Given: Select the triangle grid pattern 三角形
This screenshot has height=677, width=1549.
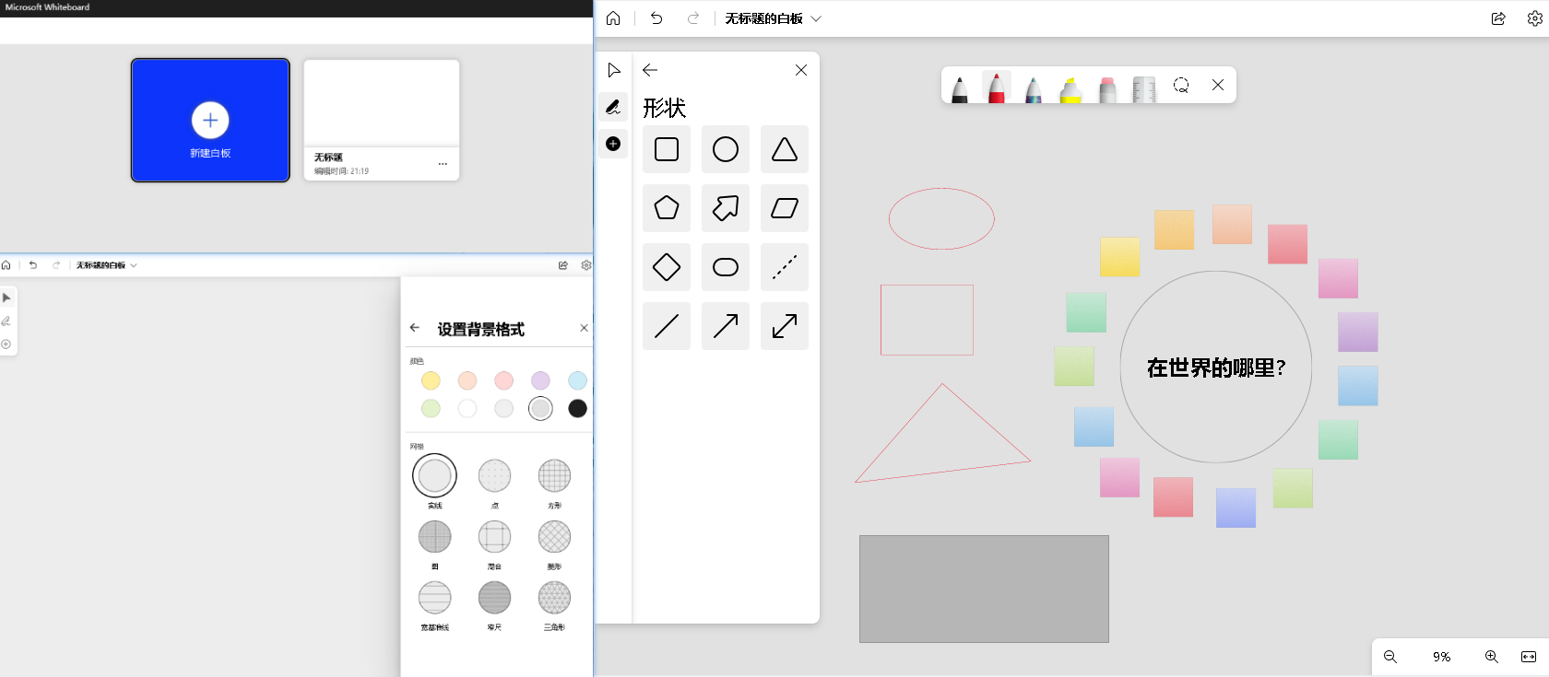Looking at the screenshot, I should 554,598.
